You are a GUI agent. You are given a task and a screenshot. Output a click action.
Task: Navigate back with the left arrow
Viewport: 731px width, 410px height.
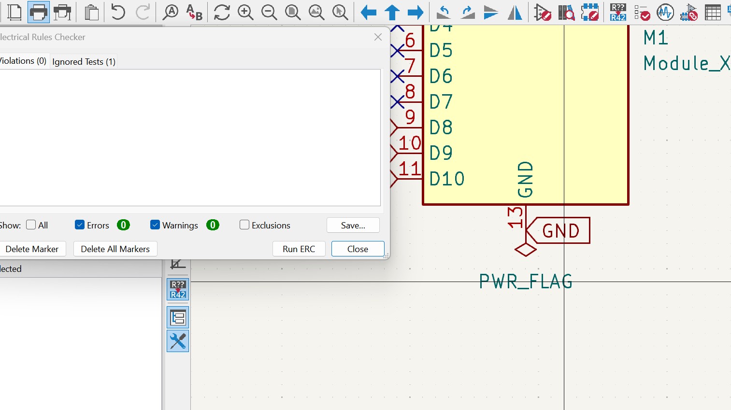368,12
